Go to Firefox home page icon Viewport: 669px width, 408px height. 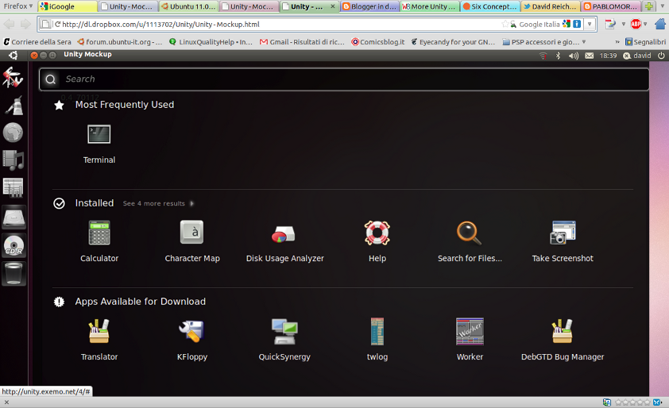click(x=661, y=25)
